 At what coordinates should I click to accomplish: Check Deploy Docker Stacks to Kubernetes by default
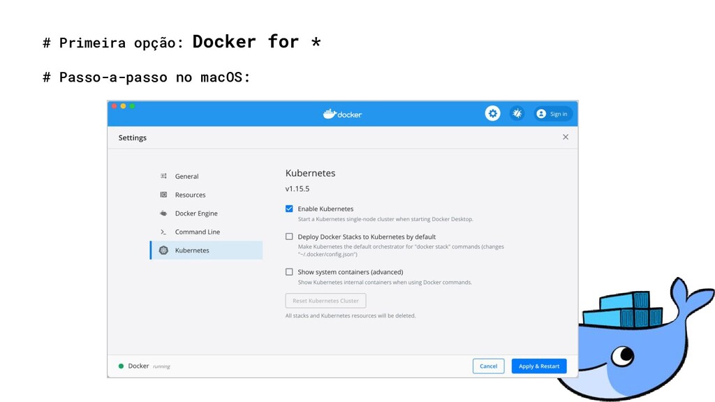click(x=289, y=237)
